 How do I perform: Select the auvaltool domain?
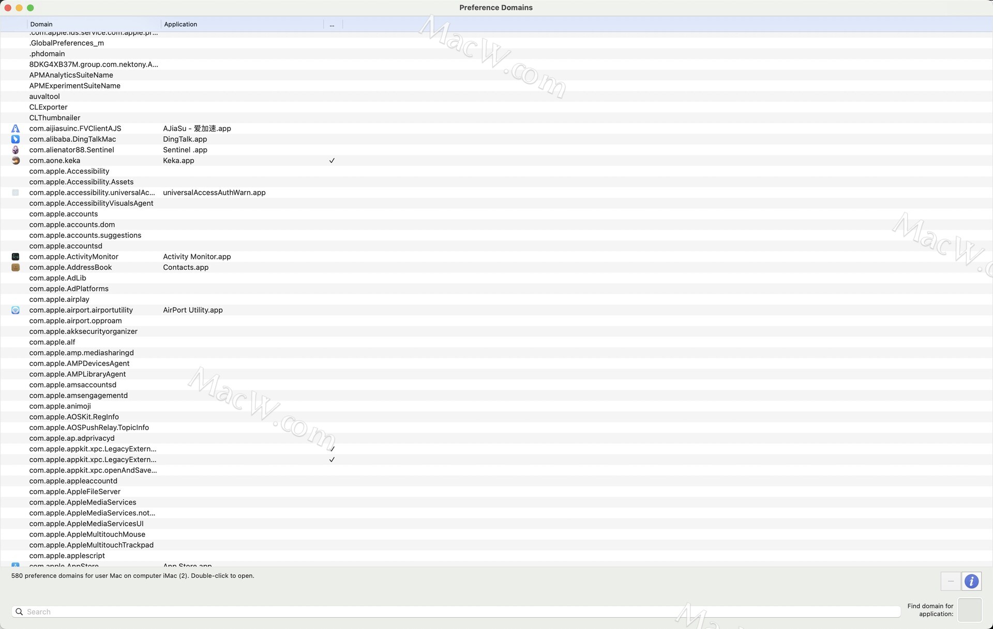(x=44, y=97)
